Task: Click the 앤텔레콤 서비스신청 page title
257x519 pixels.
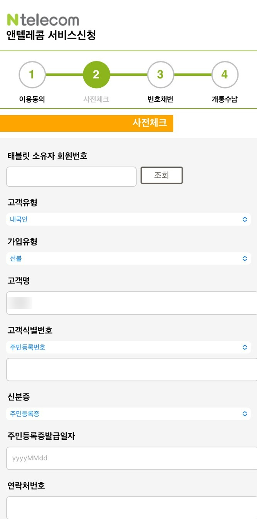Action: [x=51, y=36]
